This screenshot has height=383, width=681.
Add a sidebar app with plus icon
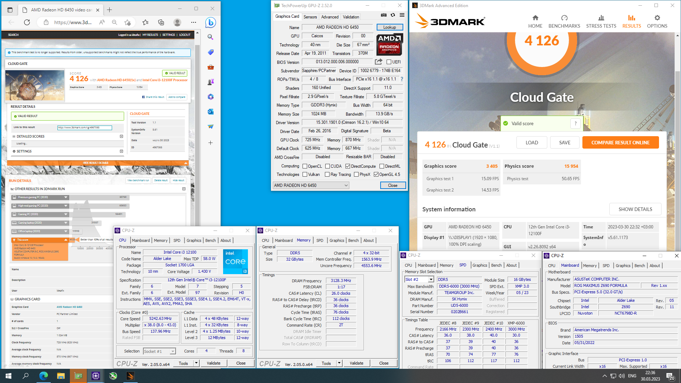(210, 143)
